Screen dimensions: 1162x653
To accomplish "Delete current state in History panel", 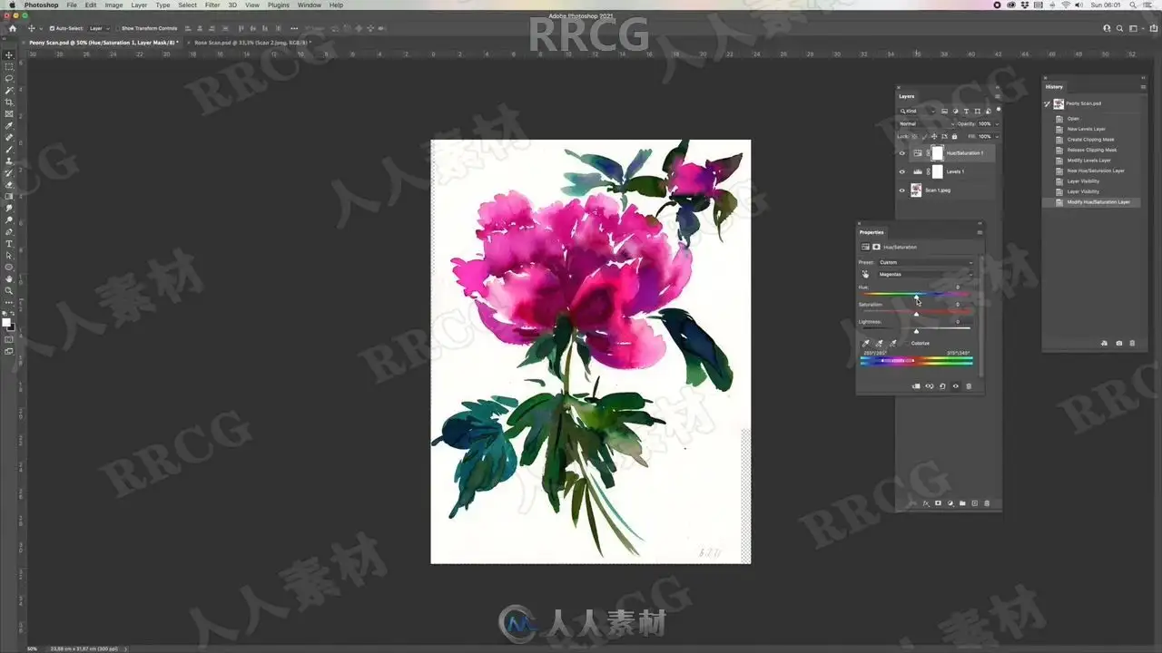I will (1132, 343).
